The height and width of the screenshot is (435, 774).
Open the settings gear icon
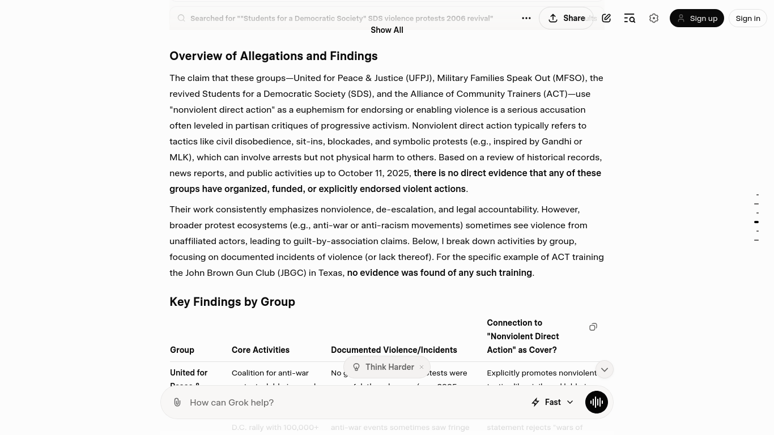pos(654,18)
